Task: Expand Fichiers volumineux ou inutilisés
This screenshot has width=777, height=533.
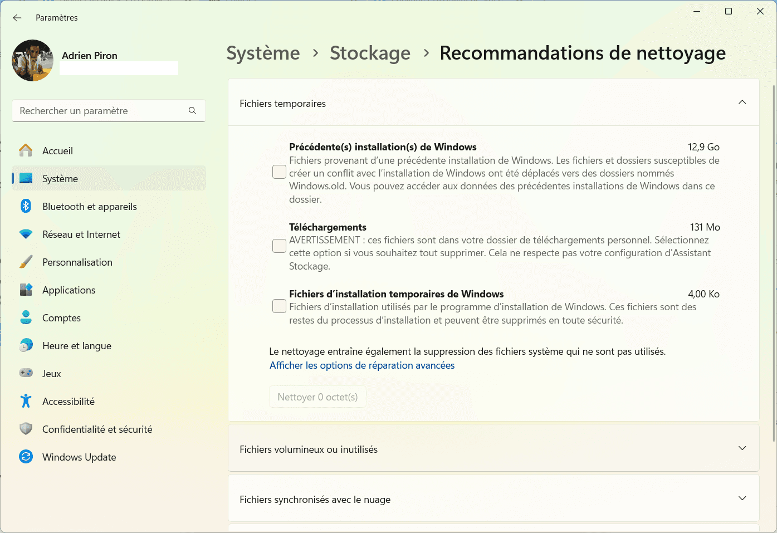Action: (742, 448)
